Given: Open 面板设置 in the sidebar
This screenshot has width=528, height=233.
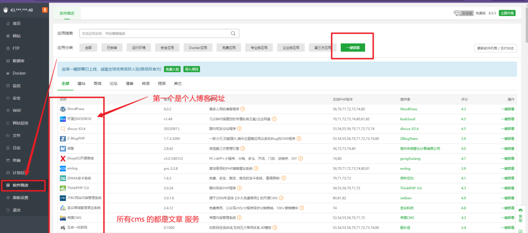Looking at the screenshot, I should [21, 198].
